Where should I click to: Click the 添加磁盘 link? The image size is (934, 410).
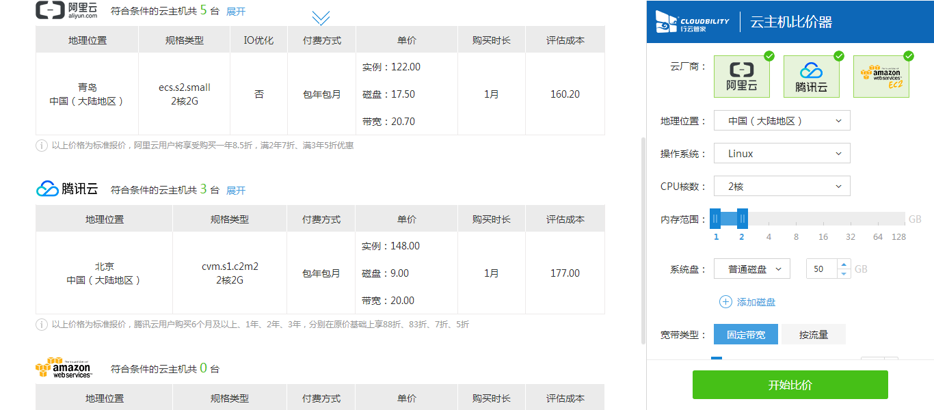[x=756, y=302]
